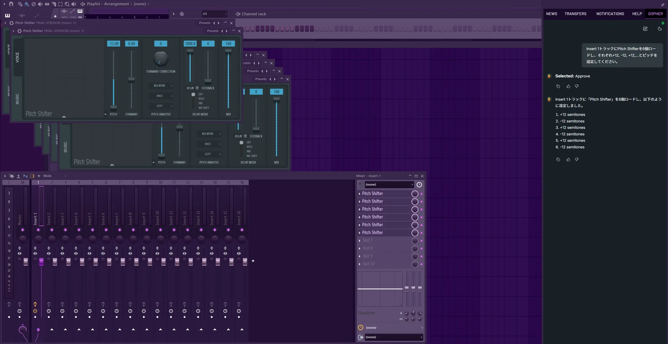668x344 pixels.
Task: Click the PAT piano keys focus icon
Action: coord(80,12)
